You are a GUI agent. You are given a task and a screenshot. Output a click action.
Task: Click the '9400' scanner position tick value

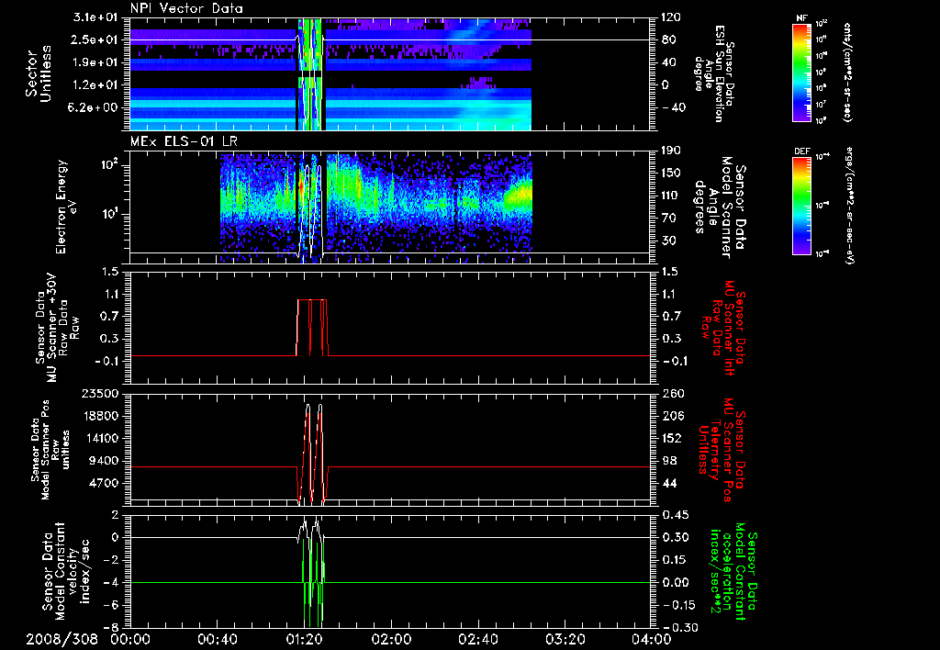pyautogui.click(x=104, y=461)
